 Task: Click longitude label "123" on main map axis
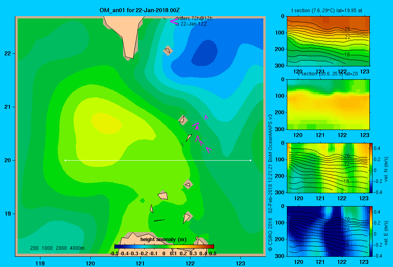tap(241, 263)
